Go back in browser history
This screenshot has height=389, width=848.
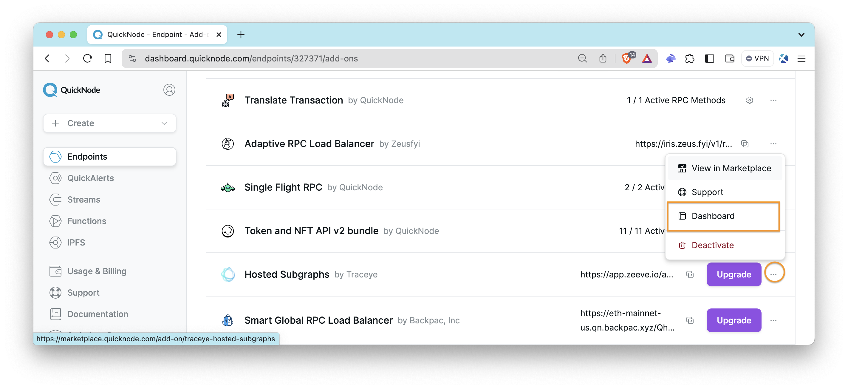coord(47,58)
